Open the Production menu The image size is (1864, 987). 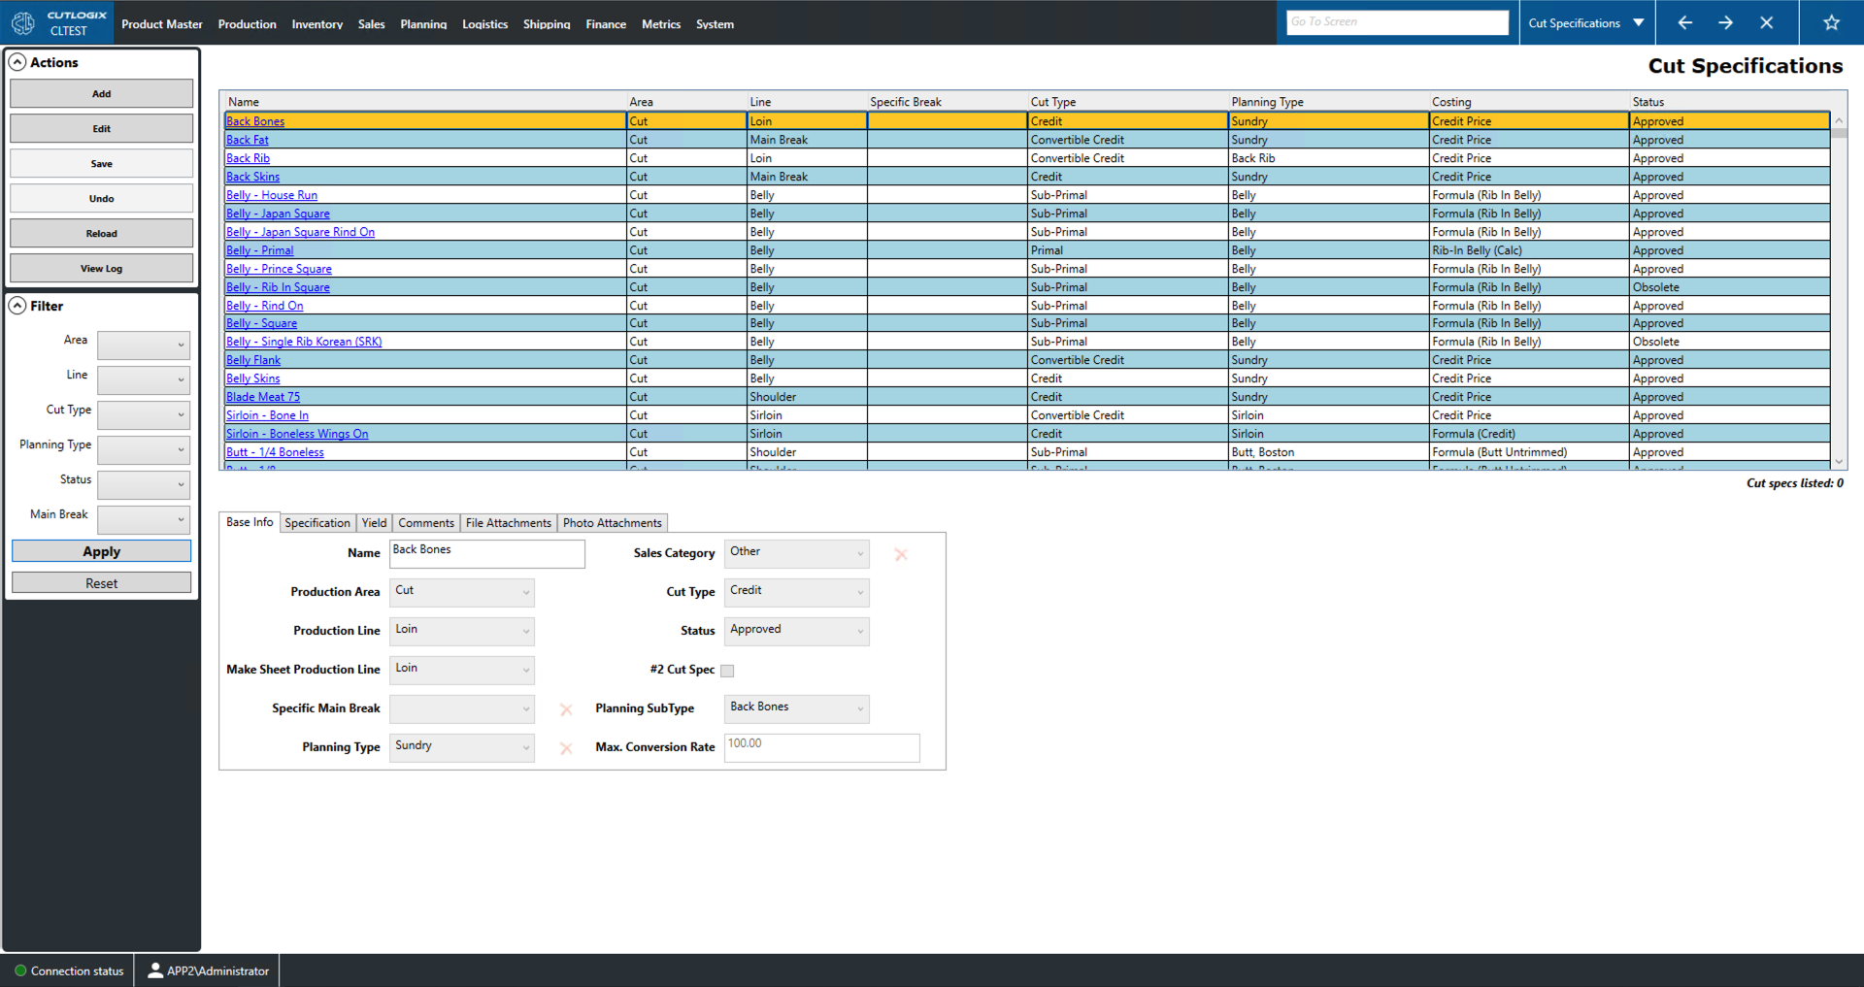pos(247,24)
